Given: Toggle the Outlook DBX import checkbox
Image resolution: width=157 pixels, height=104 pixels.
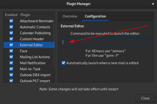Looking at the screenshot, I should 11,75.
